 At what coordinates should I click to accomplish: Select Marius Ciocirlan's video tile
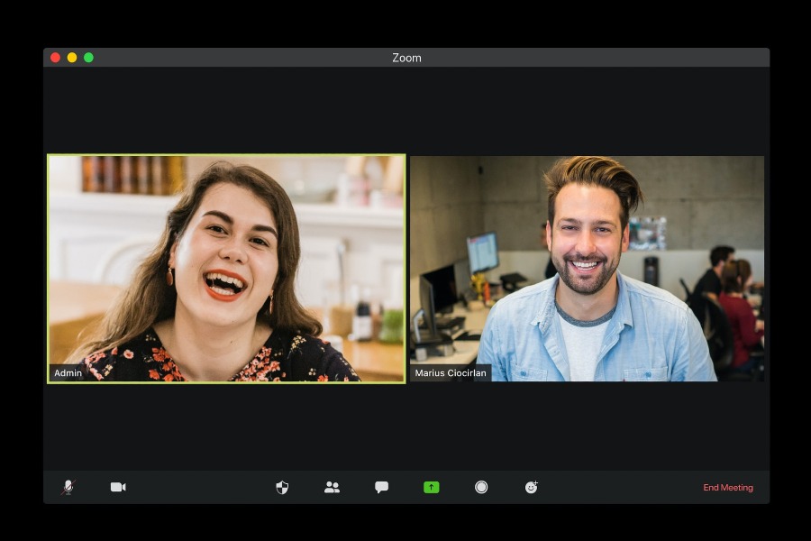coord(587,268)
